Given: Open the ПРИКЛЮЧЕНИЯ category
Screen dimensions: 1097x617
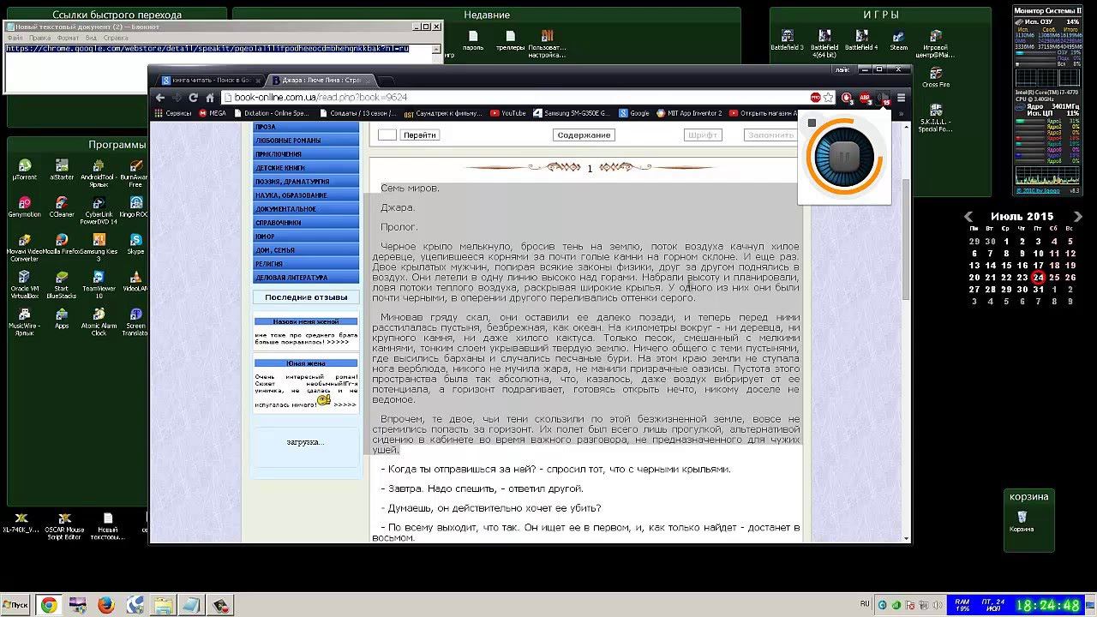Looking at the screenshot, I should pyautogui.click(x=306, y=154).
